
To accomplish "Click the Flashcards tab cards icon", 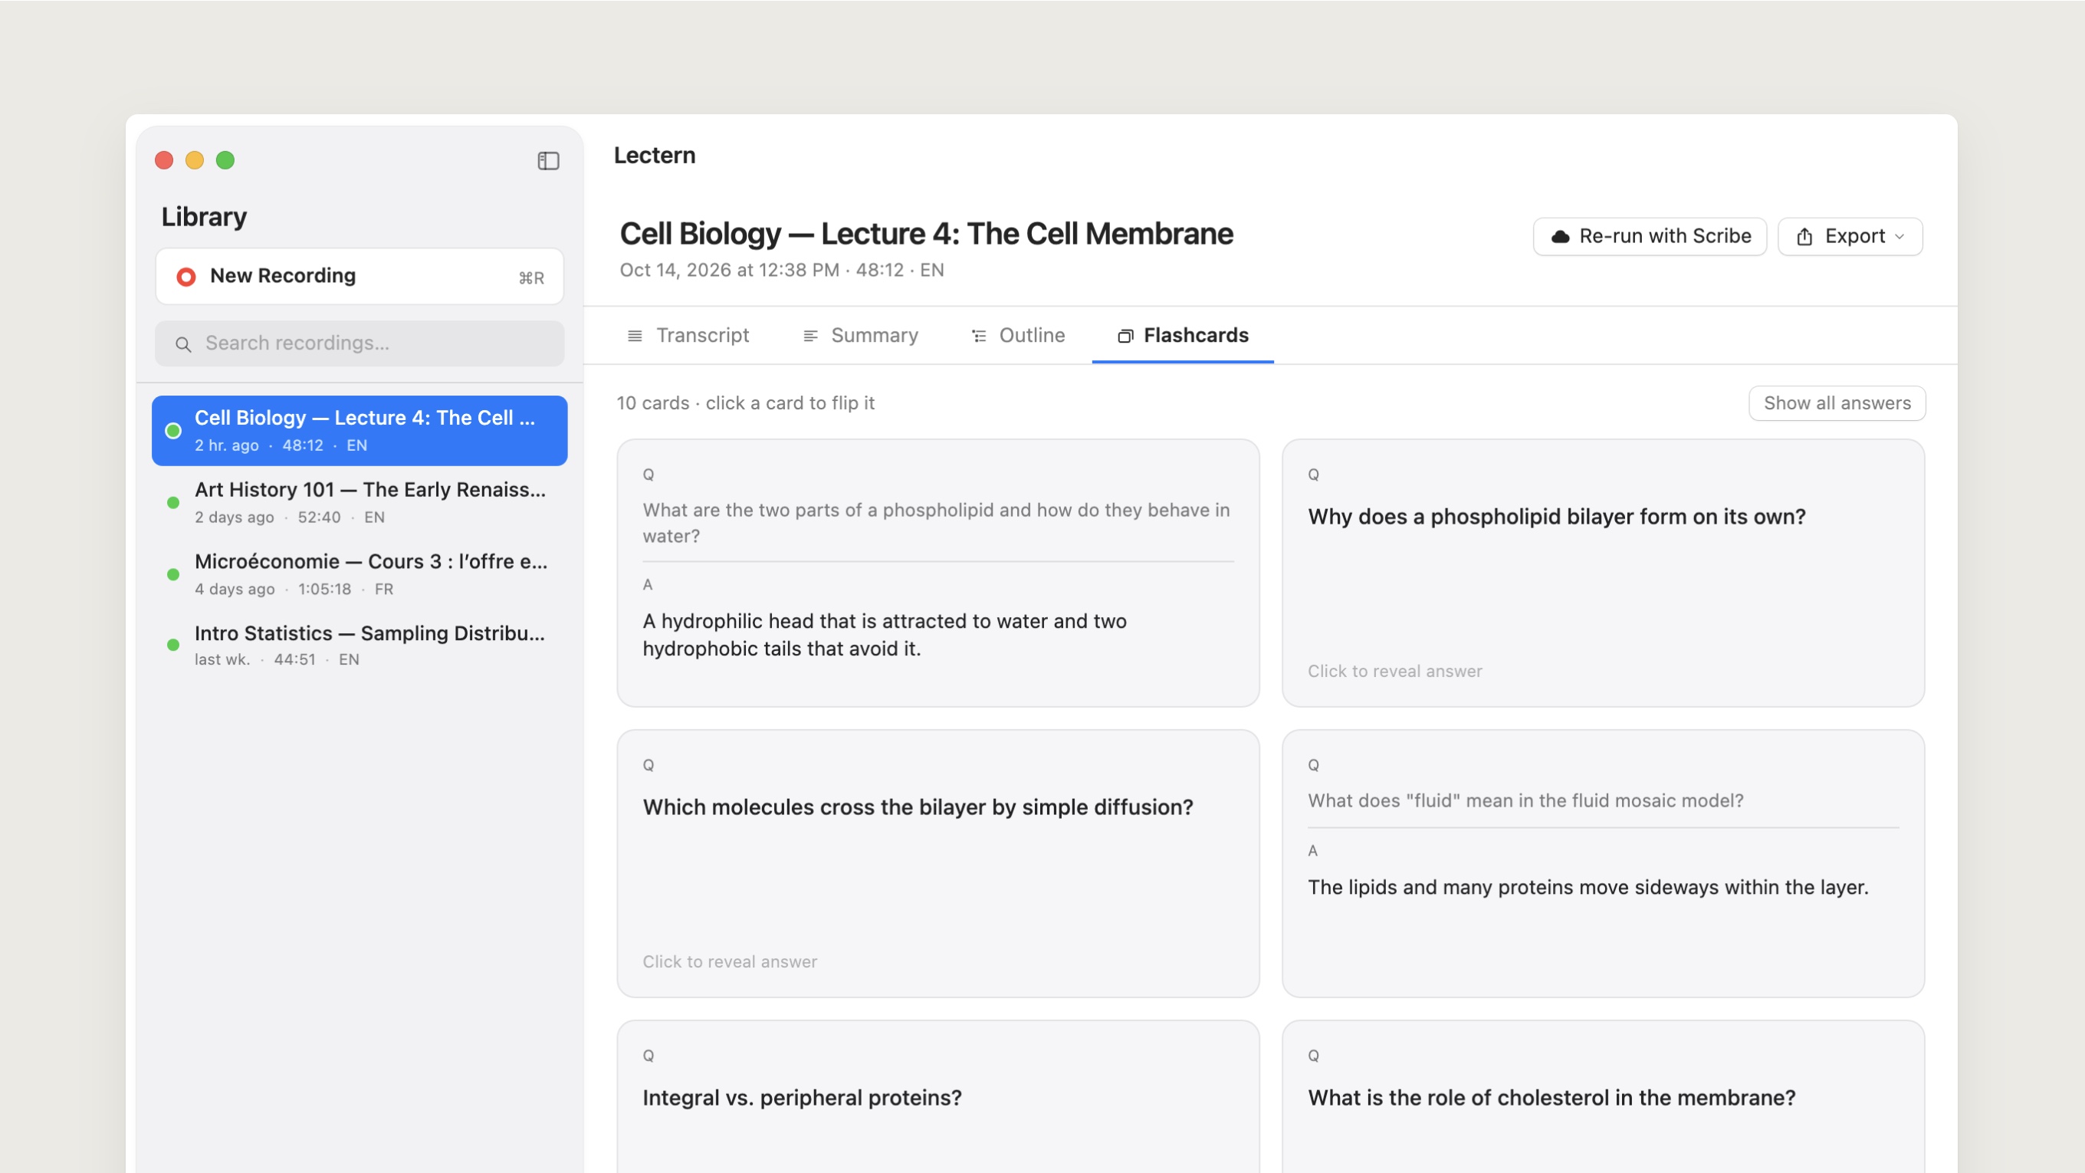I will tap(1125, 335).
